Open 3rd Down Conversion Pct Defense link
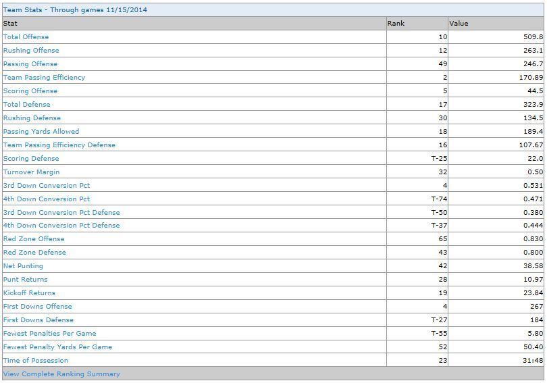The height and width of the screenshot is (383, 547). [x=61, y=212]
